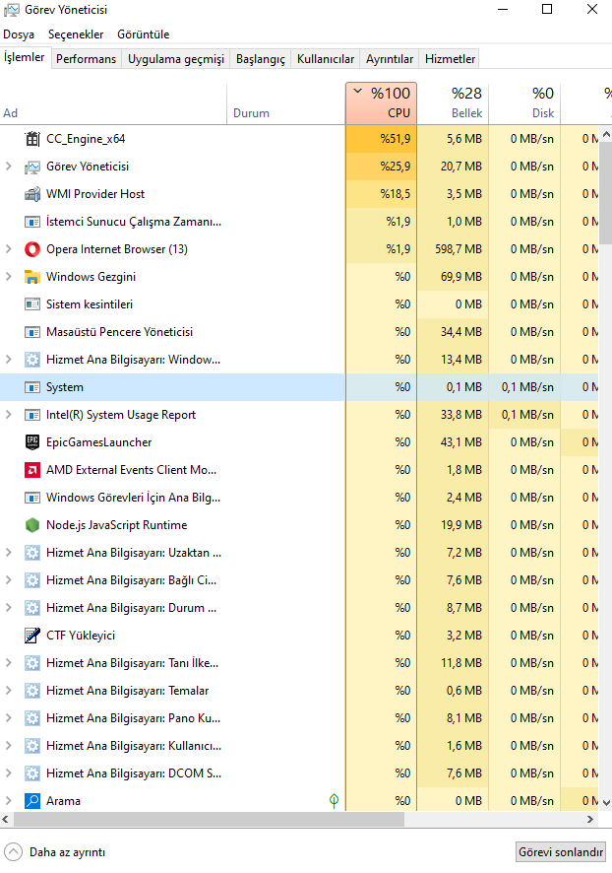This screenshot has height=873, width=612.
Task: Click the CC_Engine_x64 process icon
Action: click(x=32, y=139)
